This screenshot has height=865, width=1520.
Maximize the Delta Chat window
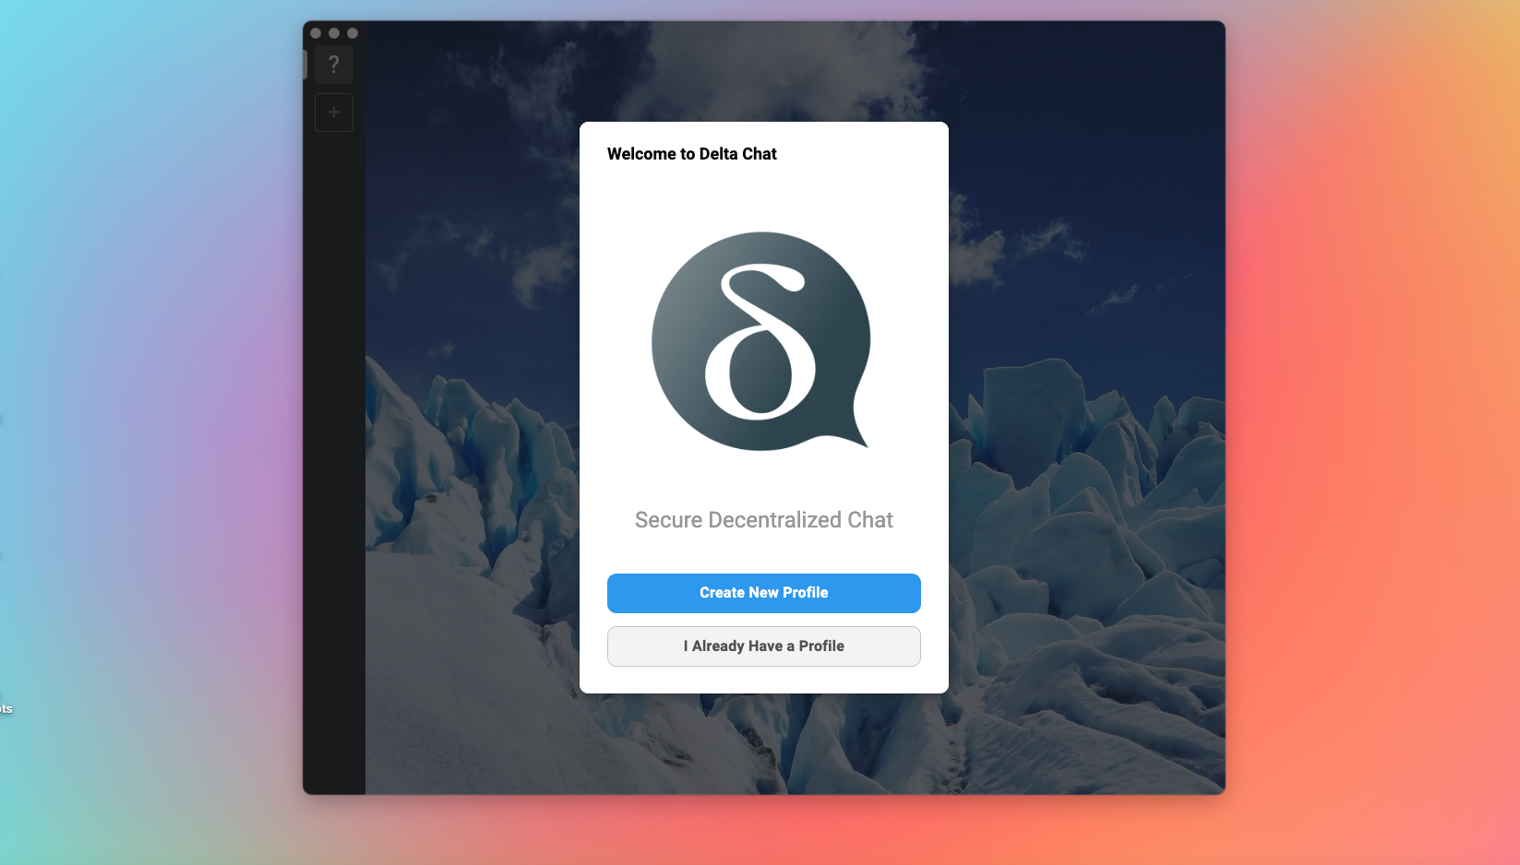tap(353, 33)
